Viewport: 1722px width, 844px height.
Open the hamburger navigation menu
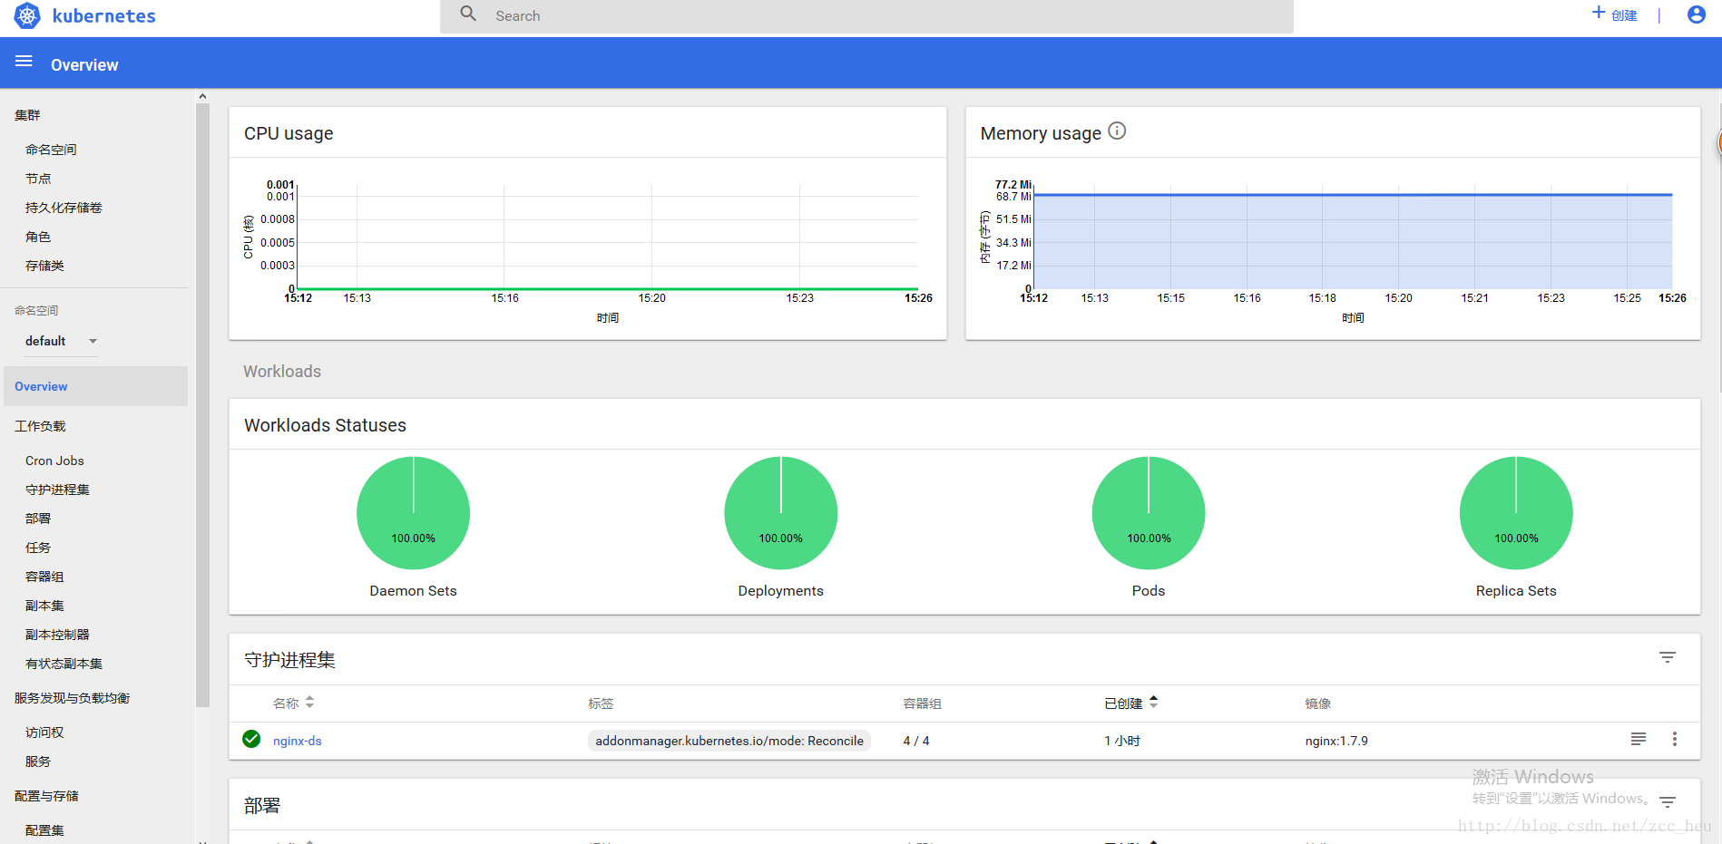click(x=24, y=61)
